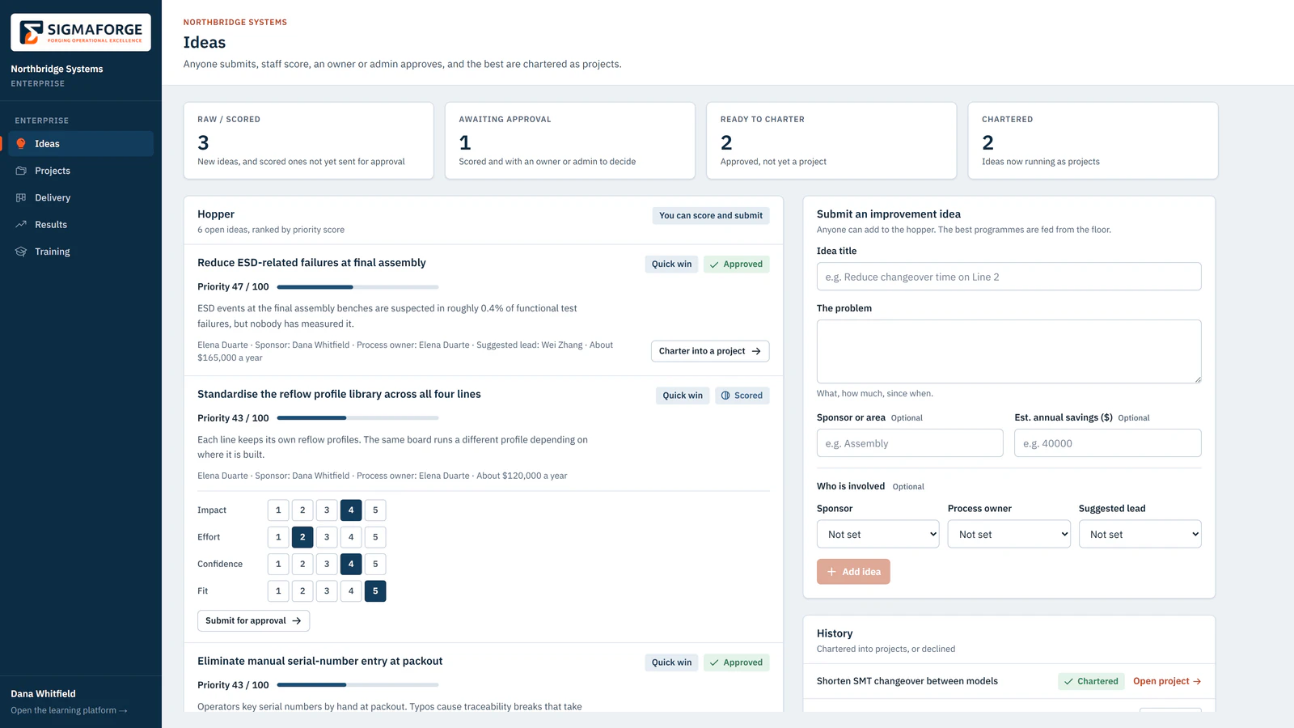Click the Ready to Charter summary card
This screenshot has width=1294, height=728.
coord(831,141)
